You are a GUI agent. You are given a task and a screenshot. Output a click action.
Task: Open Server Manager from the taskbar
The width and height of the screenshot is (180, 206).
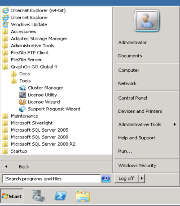click(x=39, y=196)
